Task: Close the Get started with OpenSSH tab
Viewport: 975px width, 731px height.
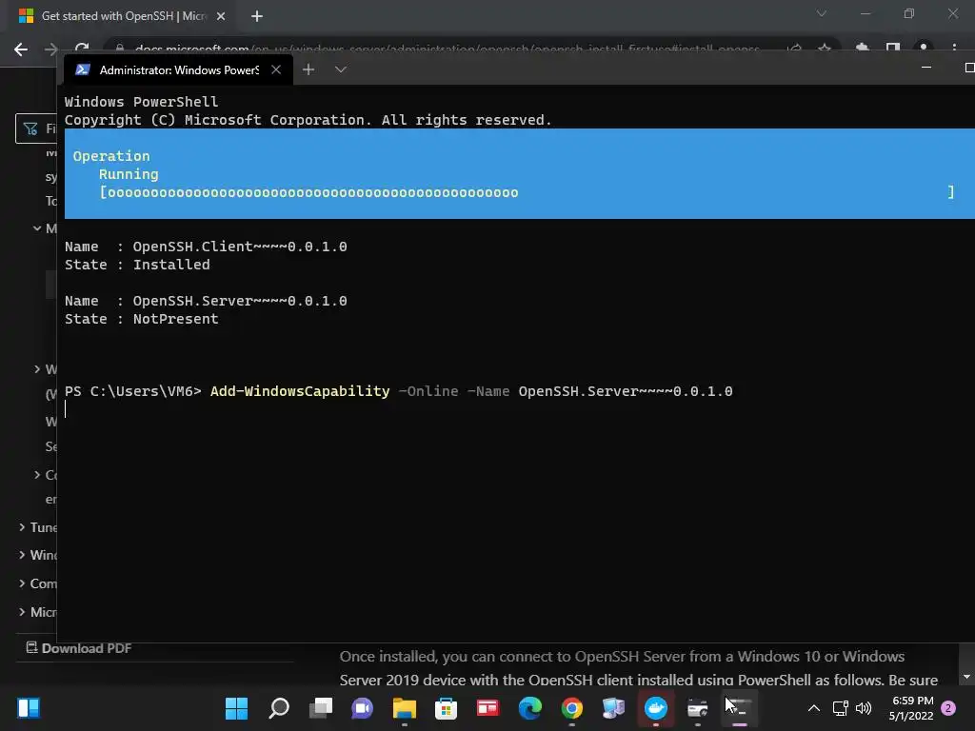Action: 221,16
